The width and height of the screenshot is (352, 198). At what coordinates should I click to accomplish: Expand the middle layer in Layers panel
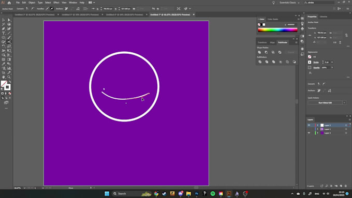317,129
